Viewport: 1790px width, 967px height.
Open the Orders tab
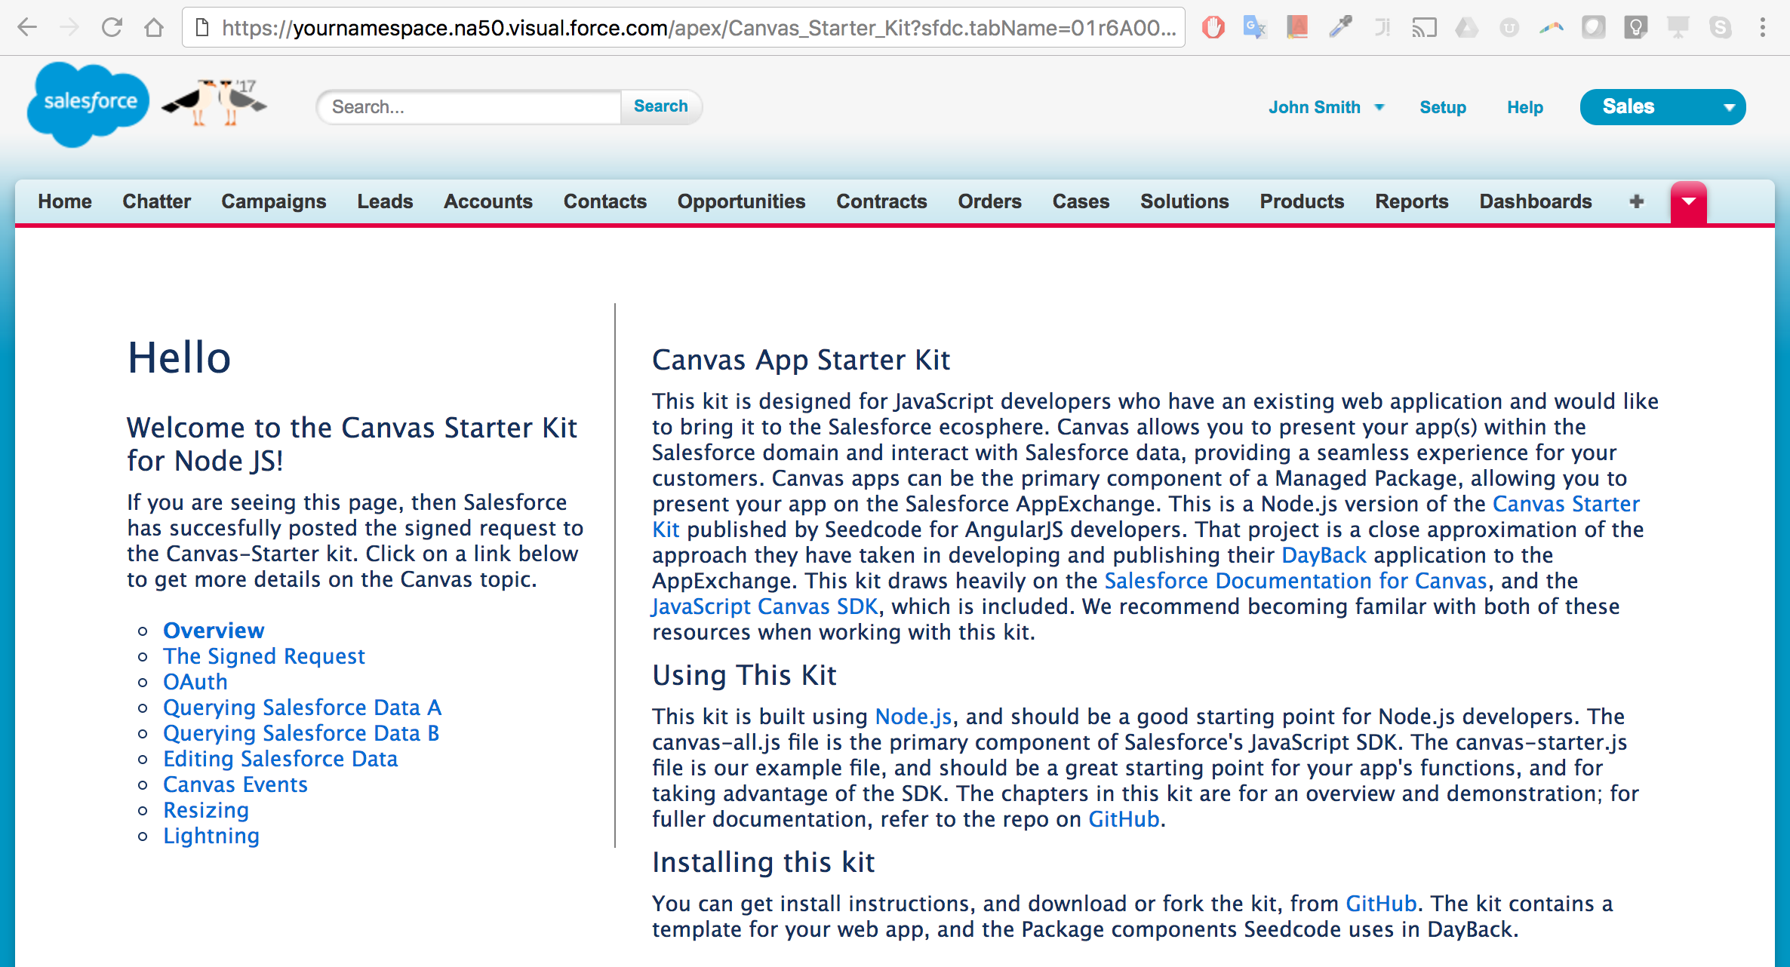click(x=990, y=201)
